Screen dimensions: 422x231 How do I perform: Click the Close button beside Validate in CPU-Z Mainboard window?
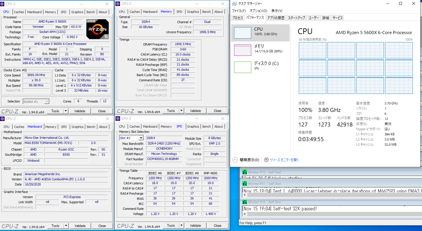pos(102,226)
